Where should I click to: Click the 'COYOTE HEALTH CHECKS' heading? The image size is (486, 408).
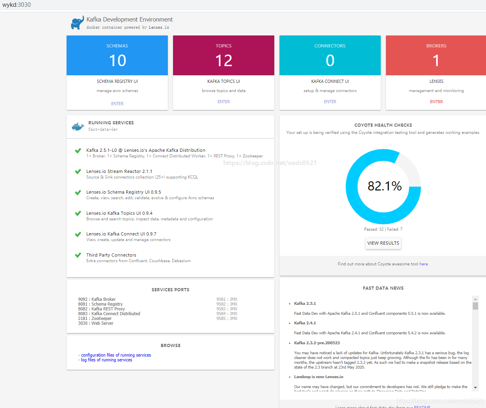click(x=383, y=125)
